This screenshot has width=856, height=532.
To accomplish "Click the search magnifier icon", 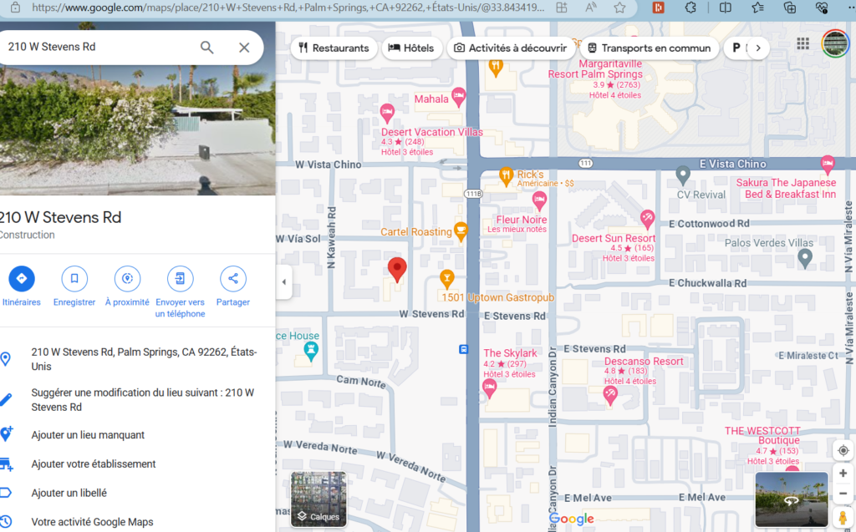I will coord(207,48).
